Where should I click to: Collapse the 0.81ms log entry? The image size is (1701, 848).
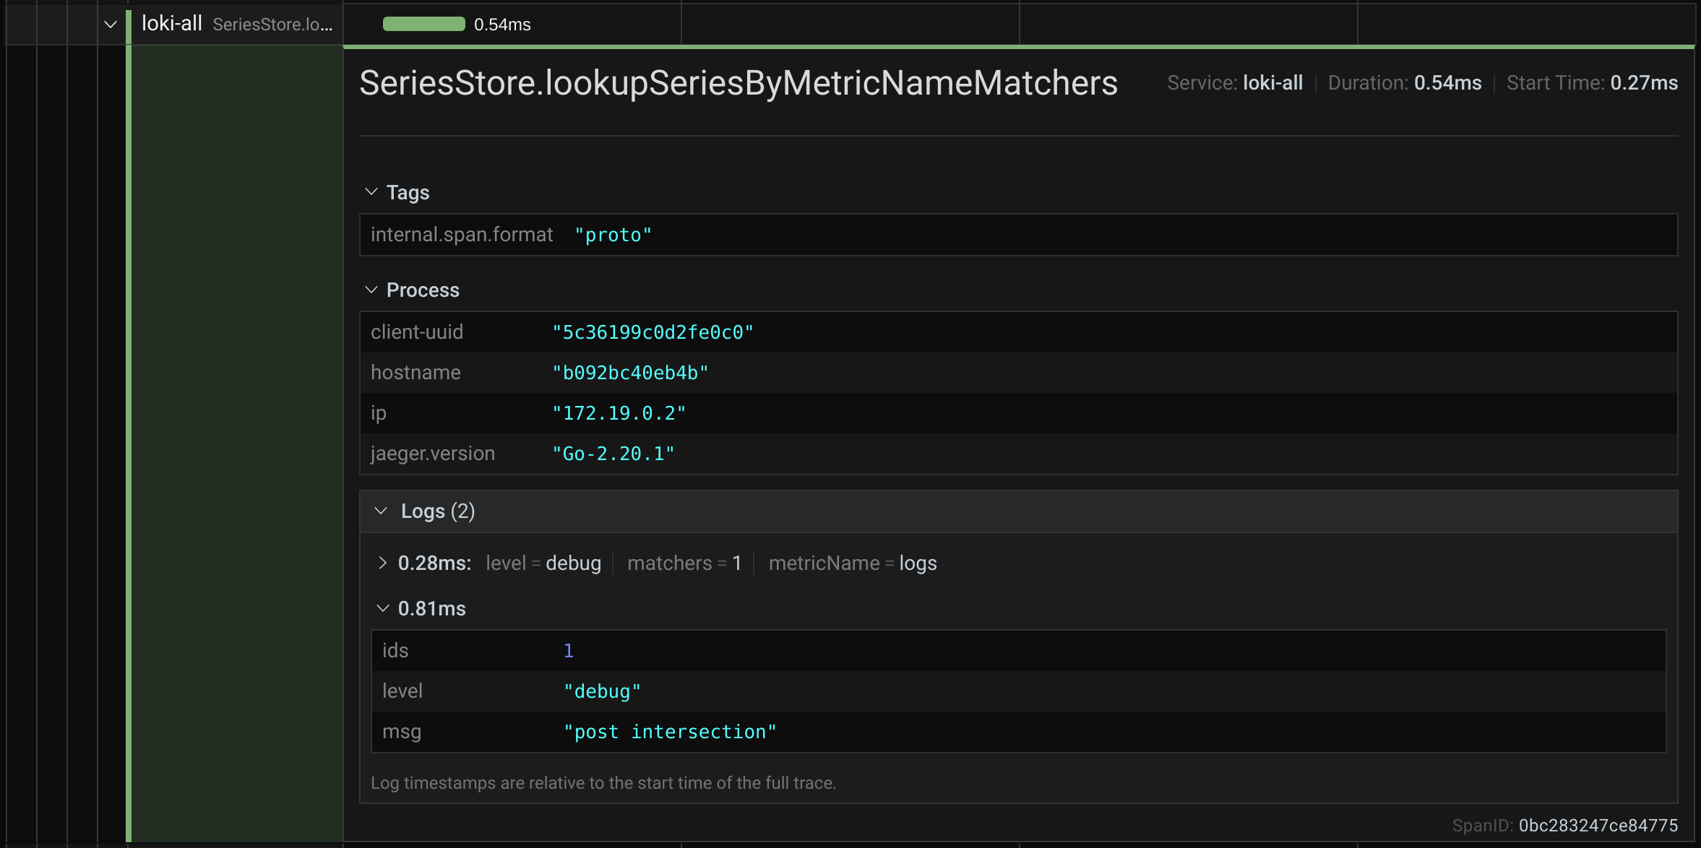click(383, 608)
